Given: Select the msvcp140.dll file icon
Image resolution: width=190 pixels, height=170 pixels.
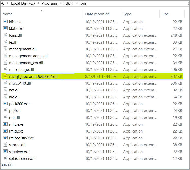Looking at the screenshot, I should coord(5,83).
